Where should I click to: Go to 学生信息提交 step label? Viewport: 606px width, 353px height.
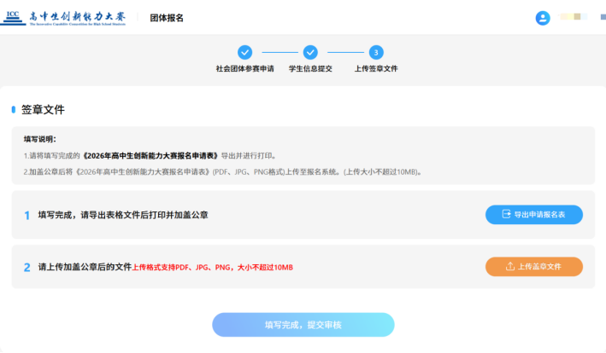pyautogui.click(x=310, y=68)
